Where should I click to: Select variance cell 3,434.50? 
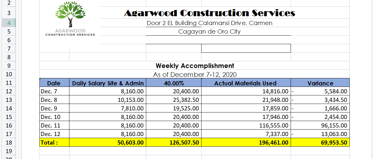tap(320, 100)
